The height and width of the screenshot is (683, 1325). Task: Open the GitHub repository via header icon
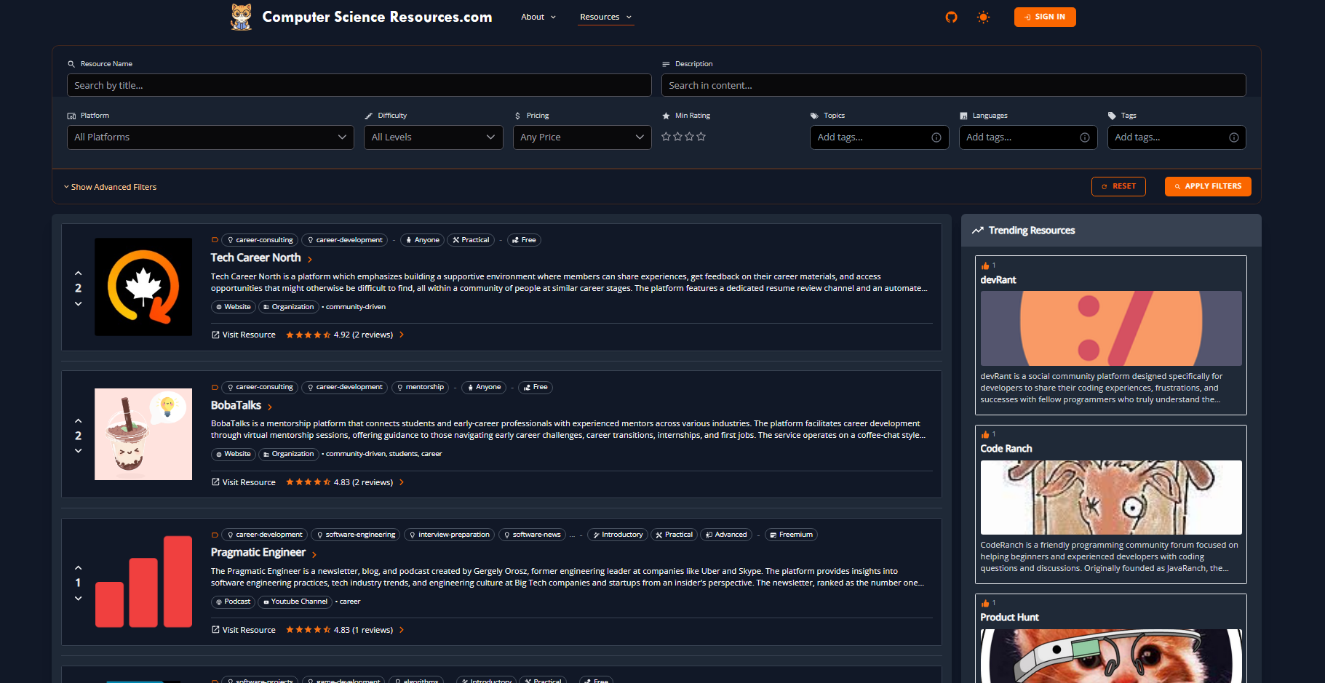951,17
